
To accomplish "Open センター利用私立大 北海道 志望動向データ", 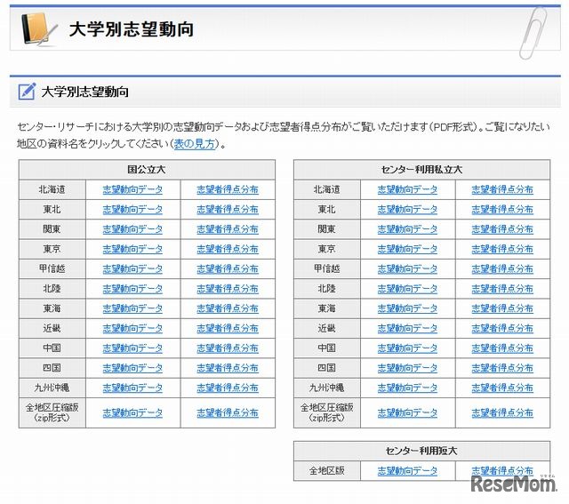I will (407, 189).
